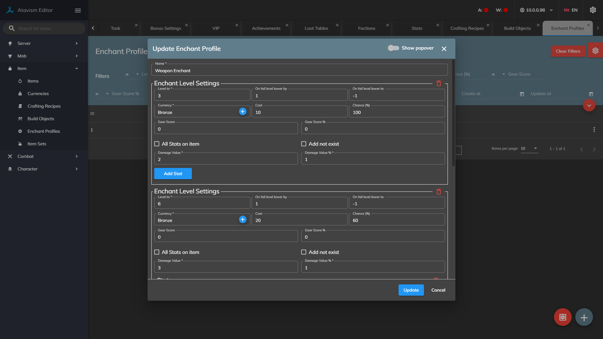Click the Update button

point(411,290)
